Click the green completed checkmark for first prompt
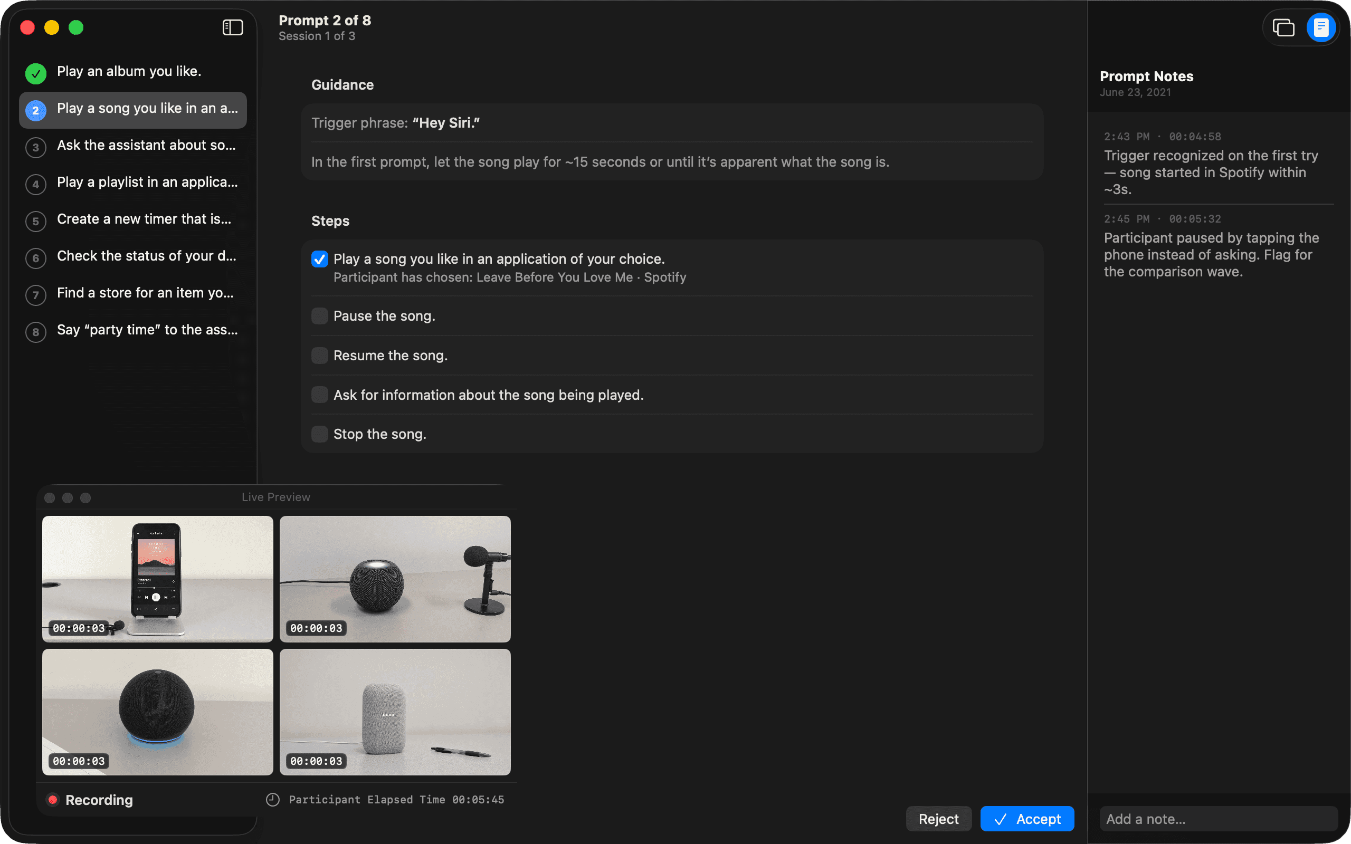 [36, 73]
